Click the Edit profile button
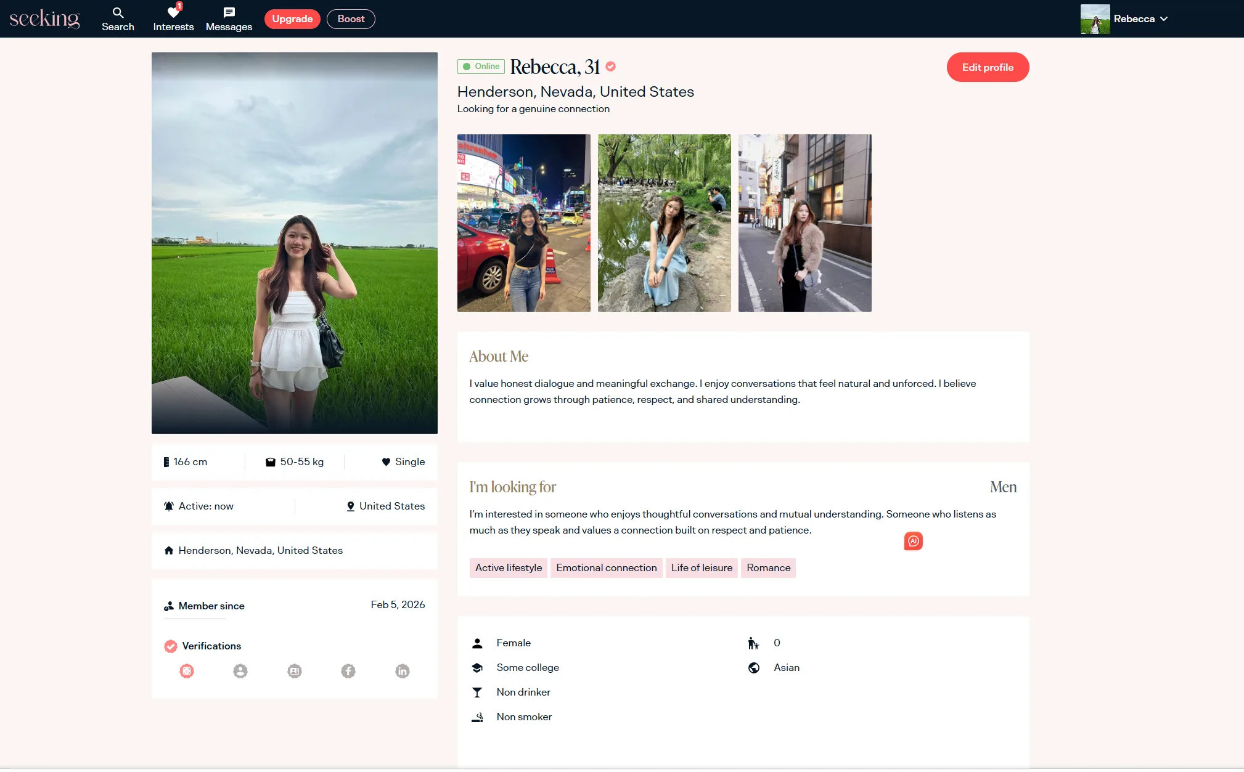Screen dimensions: 1244x772 click(x=988, y=67)
